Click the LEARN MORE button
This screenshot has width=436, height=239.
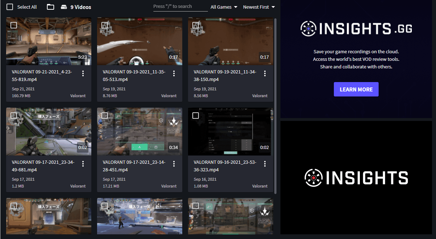(x=356, y=89)
